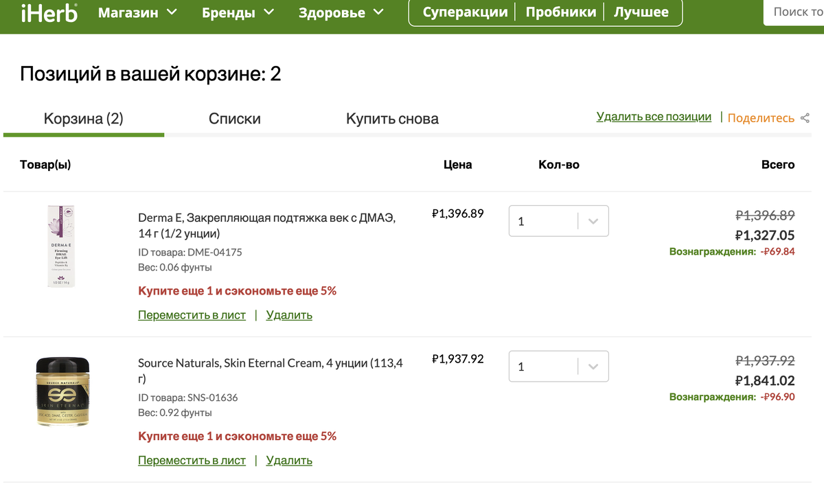Move Source Naturals cream to list
This screenshot has width=824, height=495.
tap(192, 461)
